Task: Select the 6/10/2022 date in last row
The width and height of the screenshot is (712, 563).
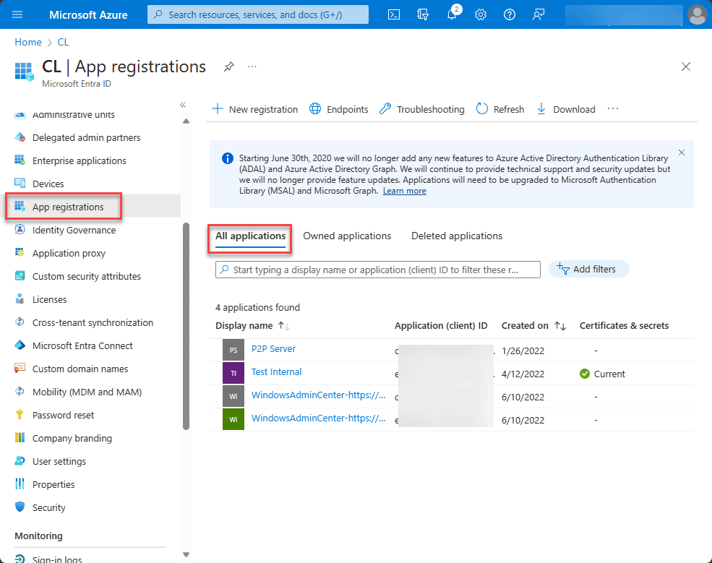Action: pos(523,421)
